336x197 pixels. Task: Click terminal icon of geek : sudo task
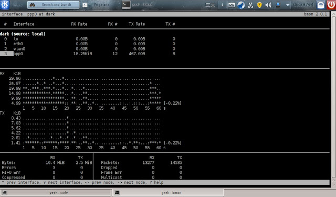click(5, 192)
